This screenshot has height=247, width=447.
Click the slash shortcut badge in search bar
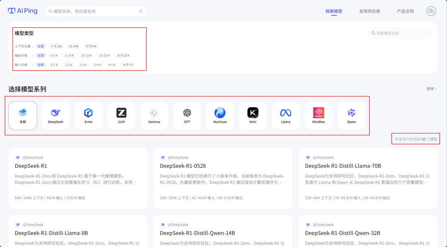(x=141, y=11)
